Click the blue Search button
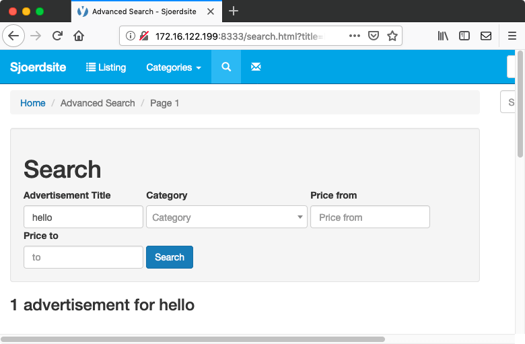 [170, 257]
